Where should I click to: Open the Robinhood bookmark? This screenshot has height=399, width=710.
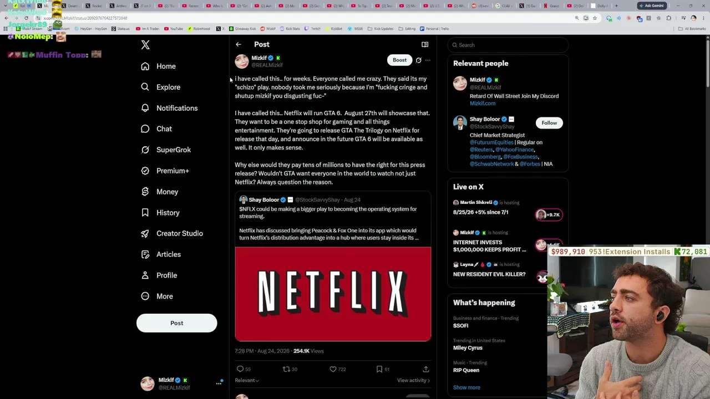coord(199,29)
